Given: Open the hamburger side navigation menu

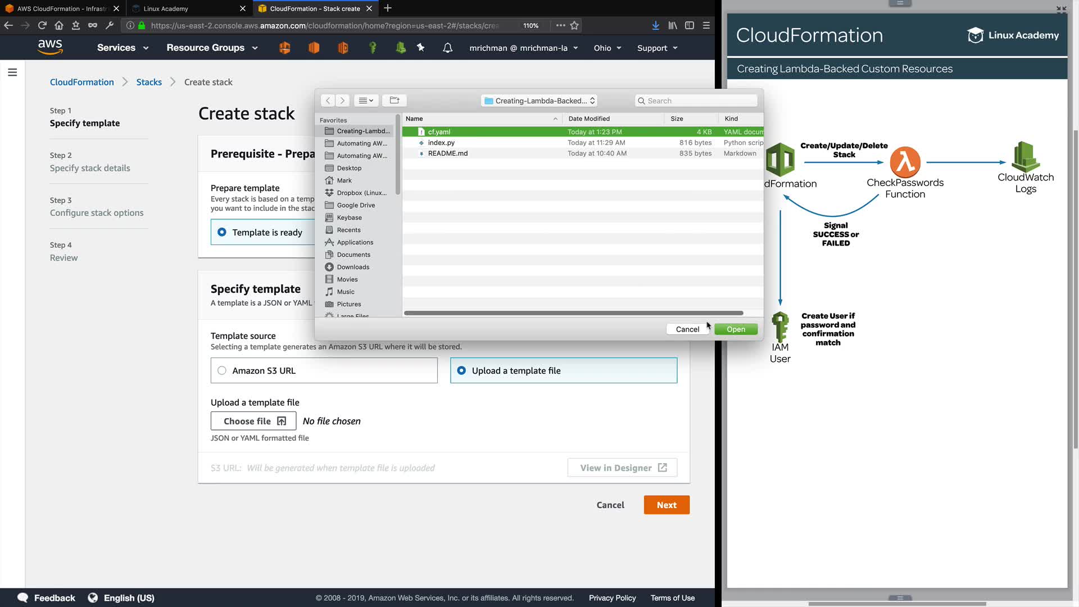Looking at the screenshot, I should coord(12,73).
